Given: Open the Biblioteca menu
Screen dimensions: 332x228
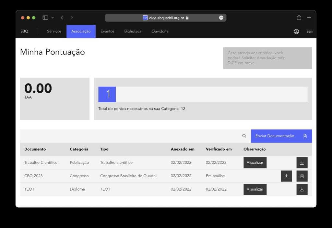Looking at the screenshot, I should [133, 31].
